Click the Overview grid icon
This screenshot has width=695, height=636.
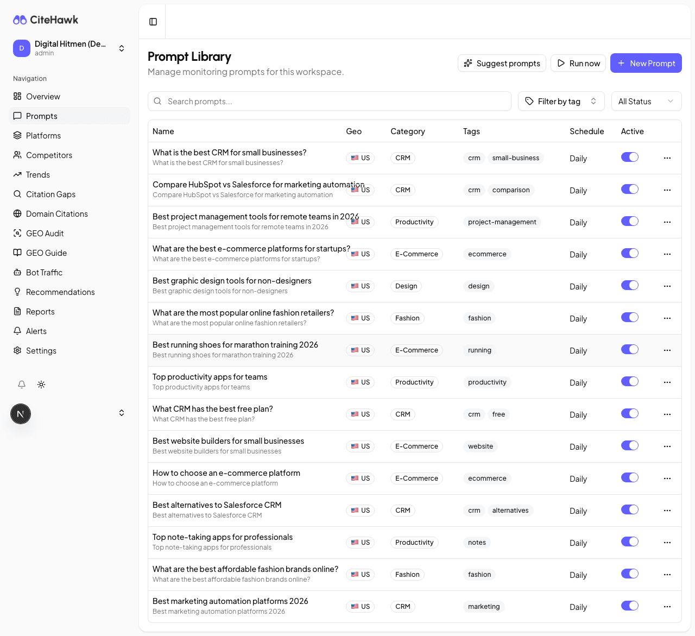click(17, 96)
